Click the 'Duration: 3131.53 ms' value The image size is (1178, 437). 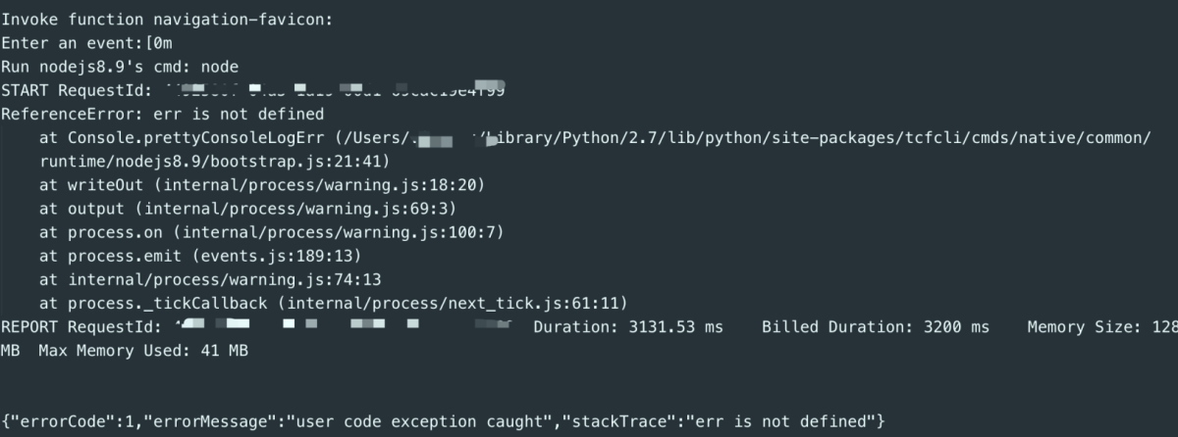click(628, 325)
